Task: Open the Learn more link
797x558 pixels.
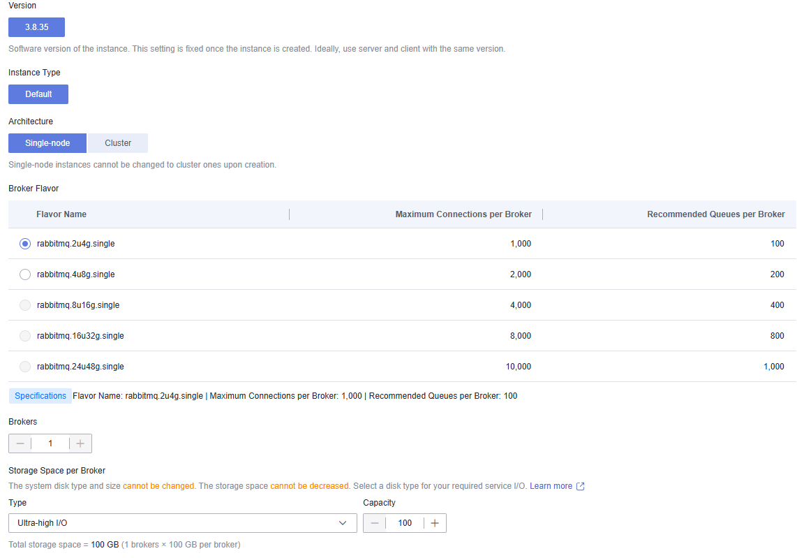Action: (x=551, y=486)
